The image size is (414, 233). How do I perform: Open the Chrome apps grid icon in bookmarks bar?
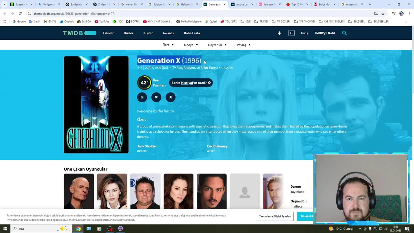[4, 22]
